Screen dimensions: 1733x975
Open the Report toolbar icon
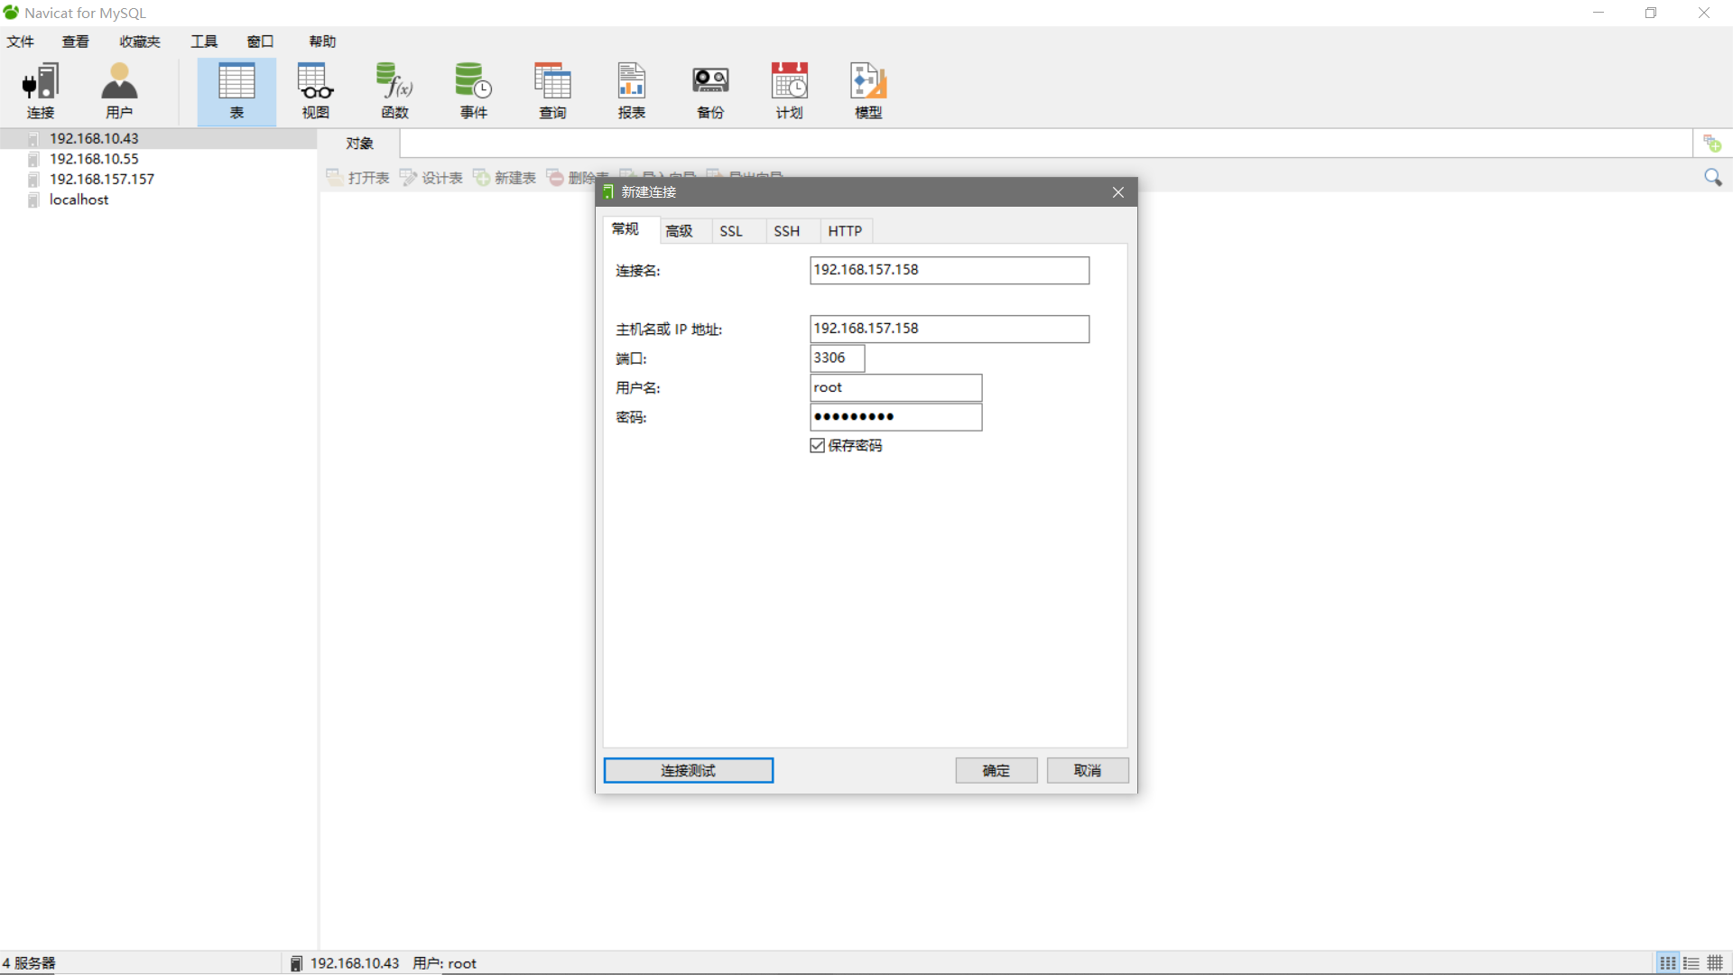click(x=631, y=90)
